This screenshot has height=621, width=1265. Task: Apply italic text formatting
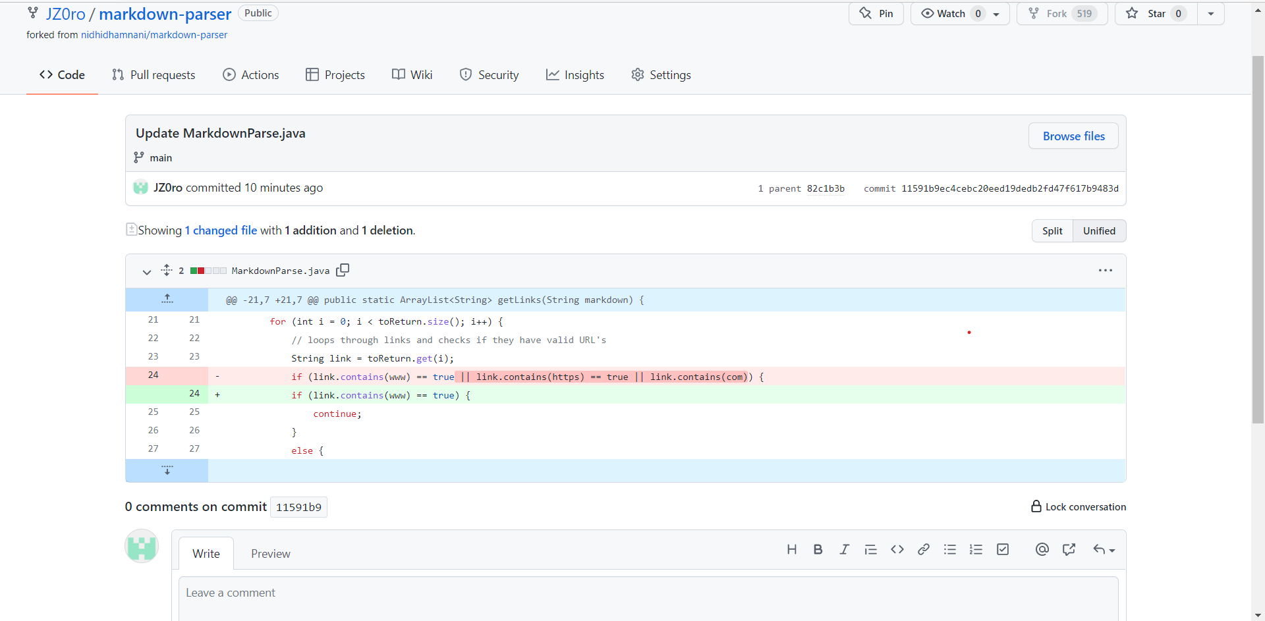point(844,549)
